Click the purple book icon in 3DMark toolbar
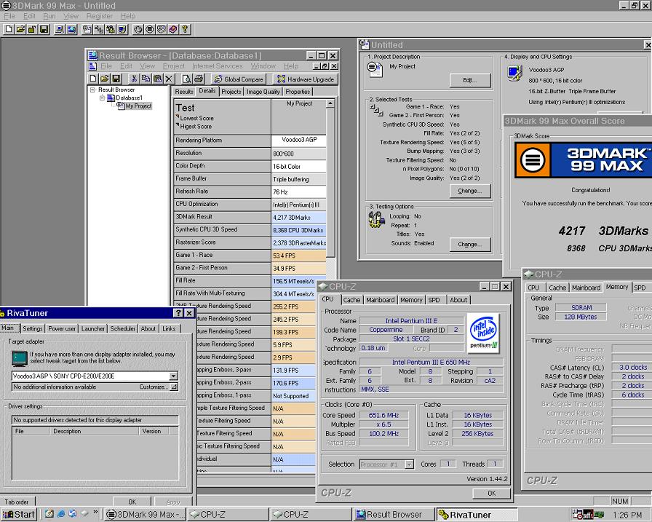 point(173,29)
